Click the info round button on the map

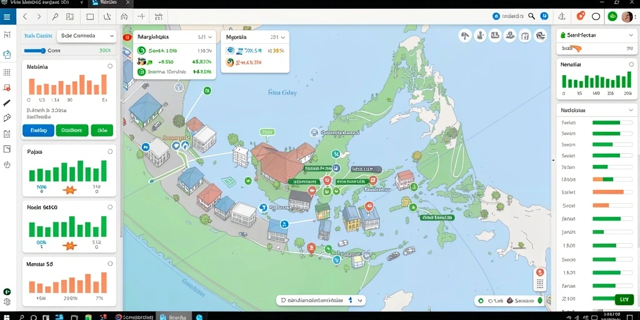tap(480, 36)
